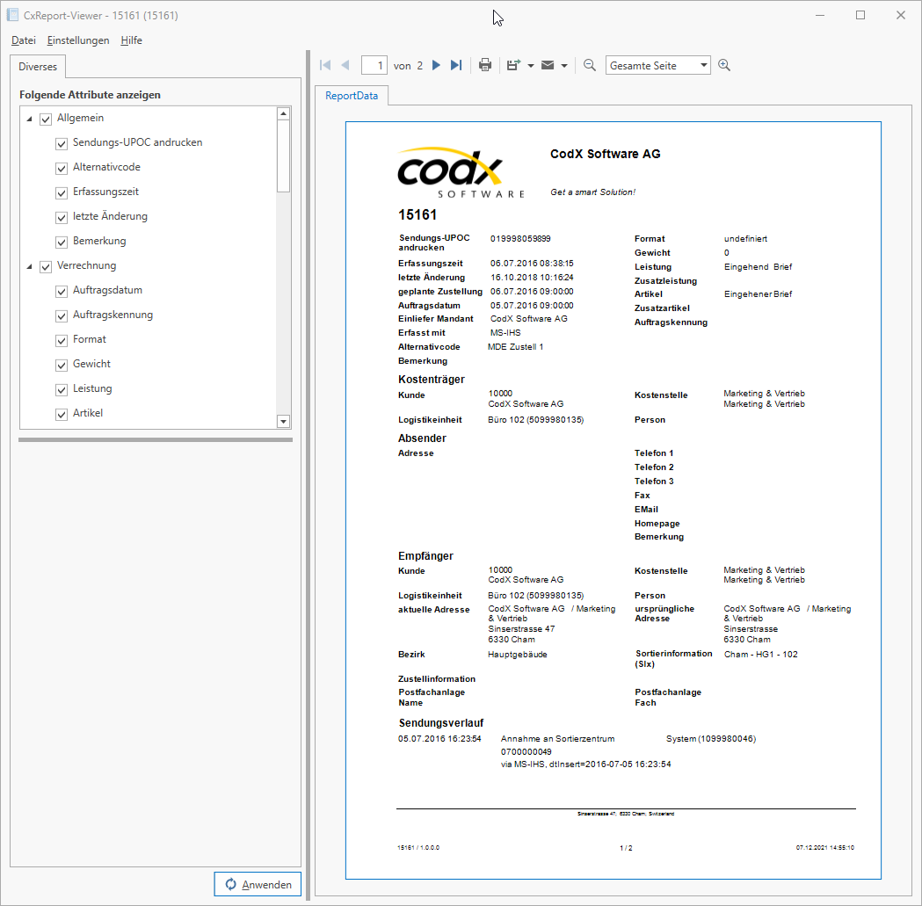Uncheck Sendungs-UPOC andrucken
922x906 pixels.
pyautogui.click(x=62, y=144)
